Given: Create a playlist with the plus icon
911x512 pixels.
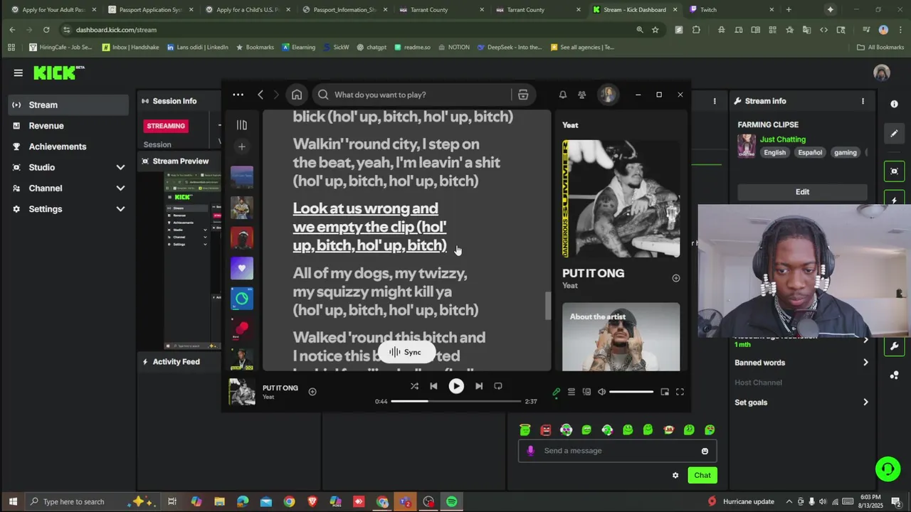Looking at the screenshot, I should point(242,146).
